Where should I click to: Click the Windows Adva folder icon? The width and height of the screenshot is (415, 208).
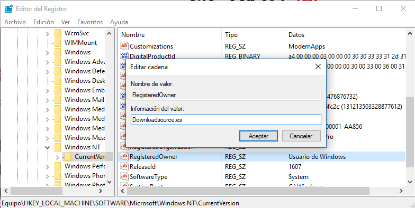58,62
